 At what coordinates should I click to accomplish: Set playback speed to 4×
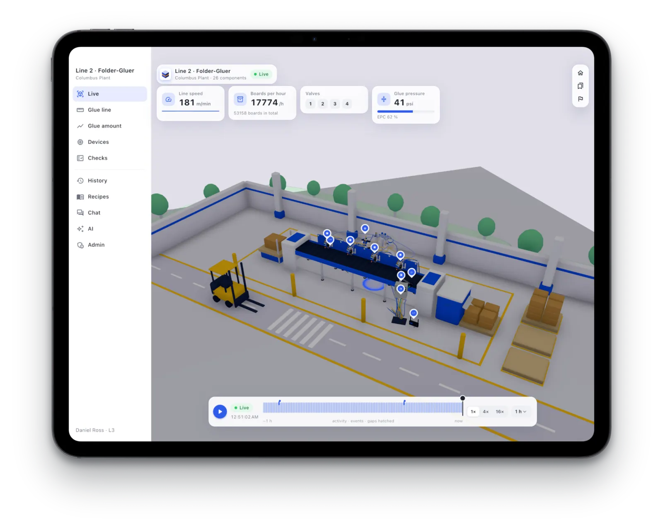[486, 412]
